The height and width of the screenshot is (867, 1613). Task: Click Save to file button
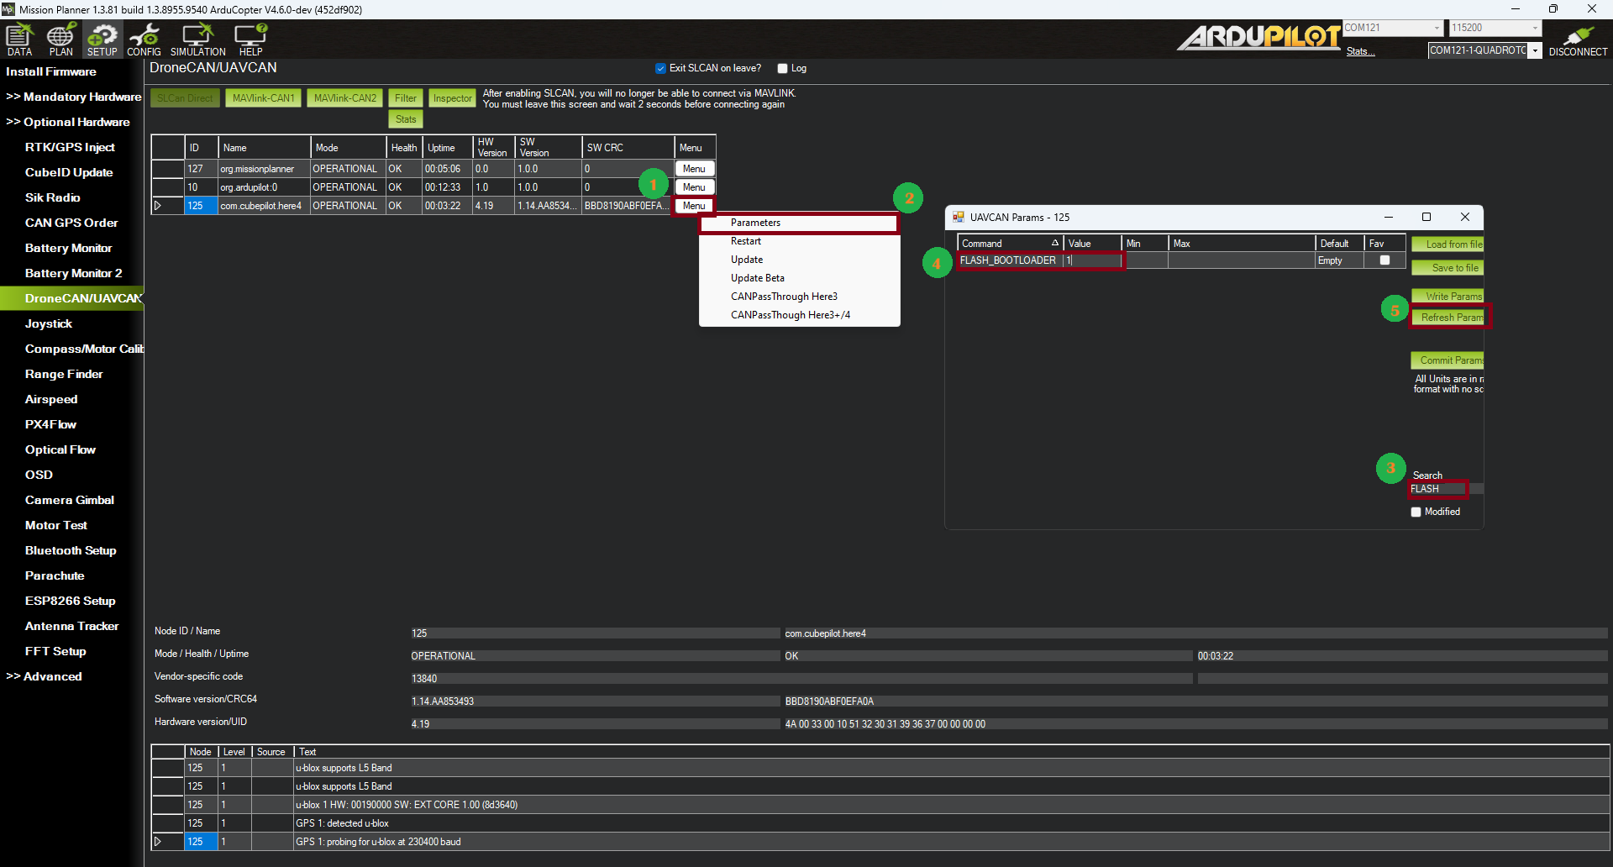click(1447, 268)
